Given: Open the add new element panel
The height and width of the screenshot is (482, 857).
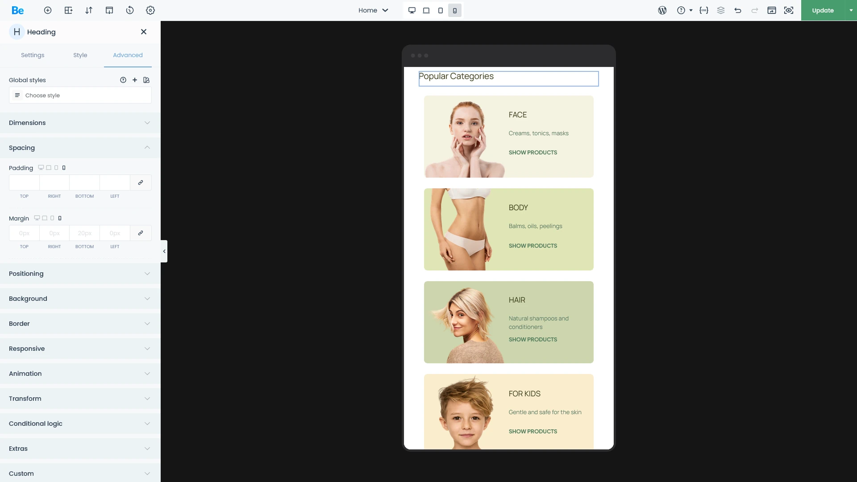Looking at the screenshot, I should click(48, 10).
